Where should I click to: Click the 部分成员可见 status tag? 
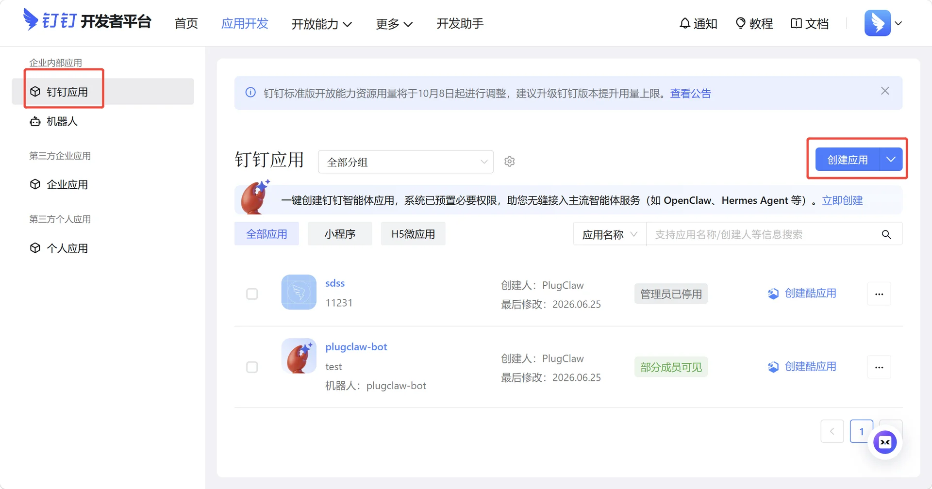pyautogui.click(x=671, y=367)
